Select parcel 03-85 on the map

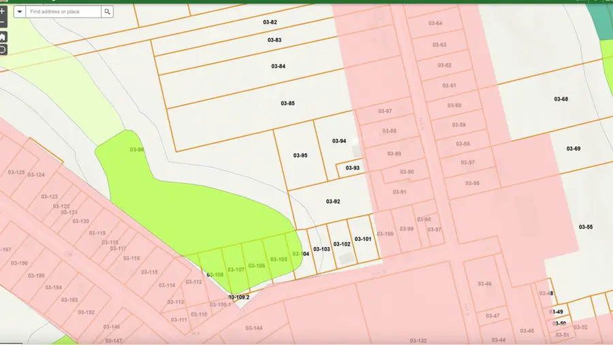pos(287,103)
